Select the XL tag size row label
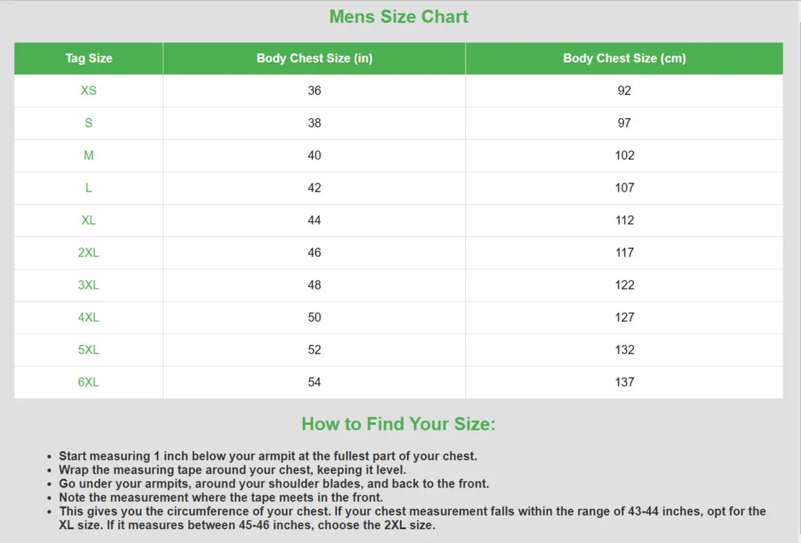Image resolution: width=801 pixels, height=543 pixels. [89, 220]
